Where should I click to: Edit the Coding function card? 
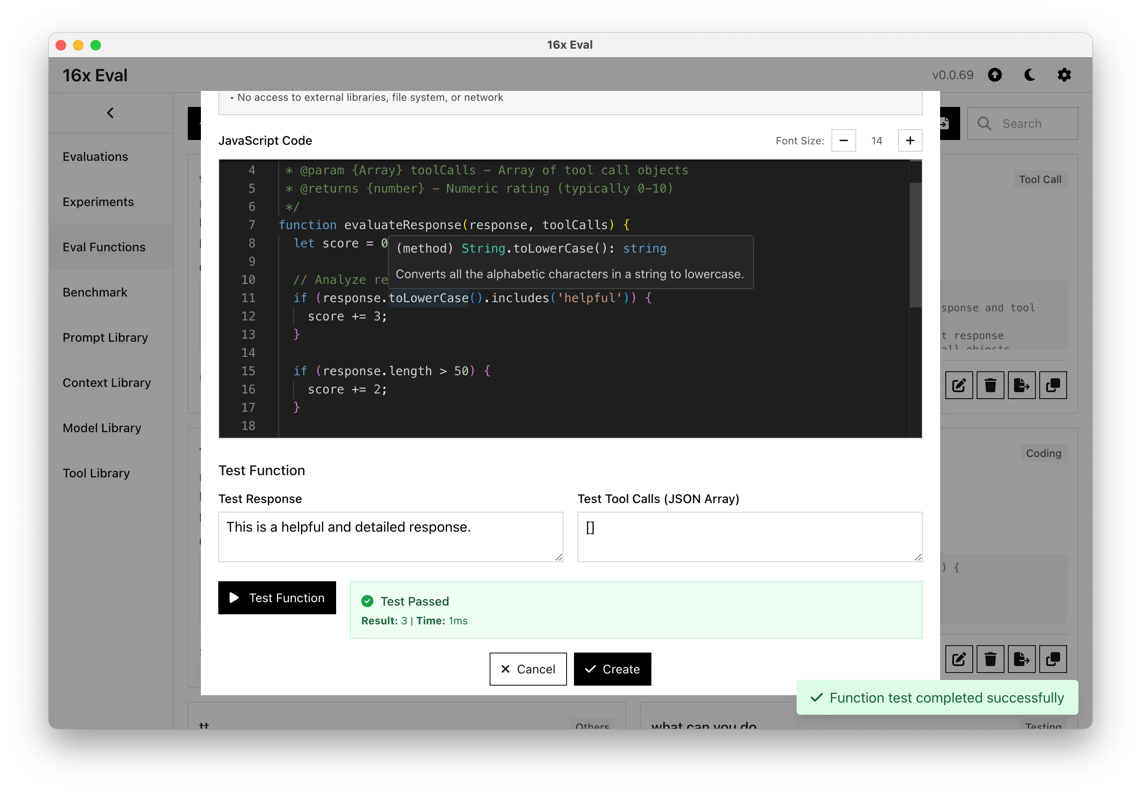click(959, 659)
